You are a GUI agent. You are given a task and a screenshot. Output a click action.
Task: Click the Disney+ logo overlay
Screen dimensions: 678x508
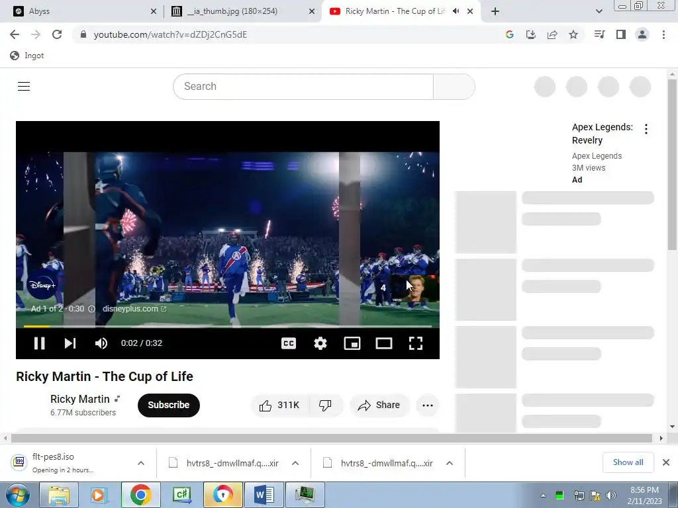(x=42, y=284)
